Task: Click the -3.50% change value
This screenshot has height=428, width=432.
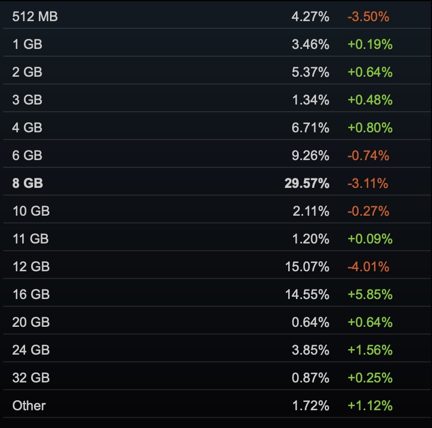Action: [x=368, y=17]
